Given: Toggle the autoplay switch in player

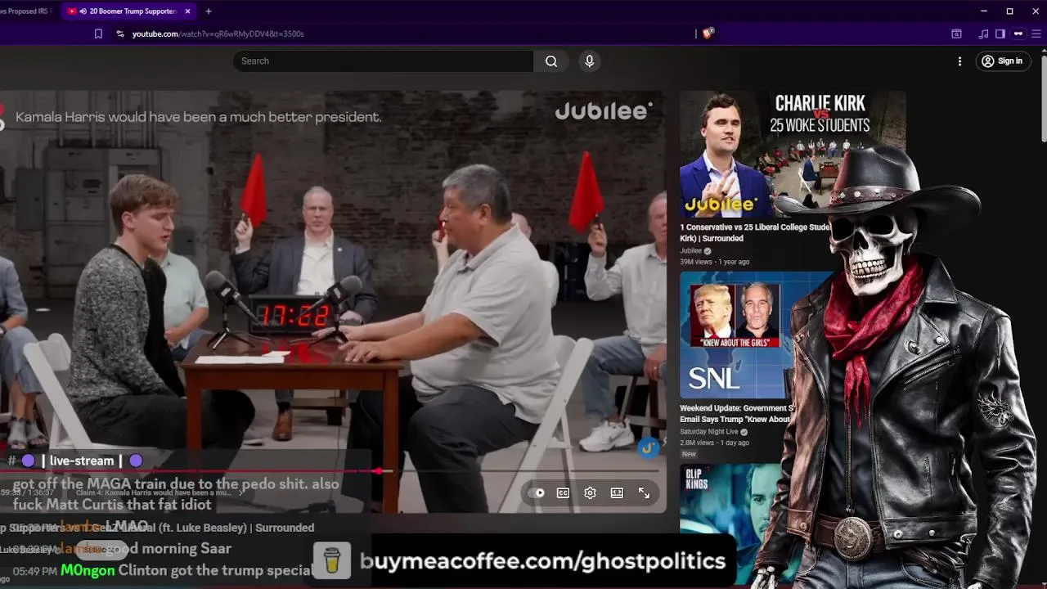Looking at the screenshot, I should (x=537, y=493).
